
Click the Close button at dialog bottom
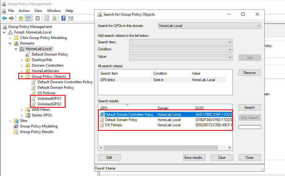pyautogui.click(x=250, y=158)
